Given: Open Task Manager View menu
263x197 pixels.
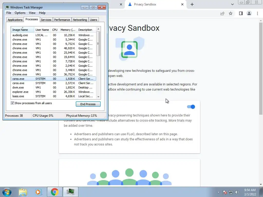Looking at the screenshot, I should pyautogui.click(x=32, y=13).
